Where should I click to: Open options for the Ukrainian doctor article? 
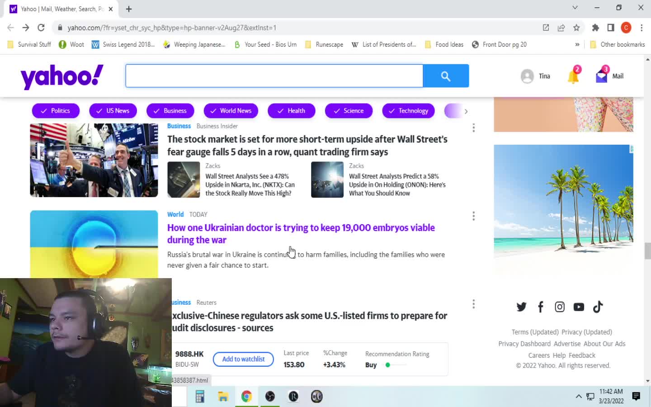[473, 216]
